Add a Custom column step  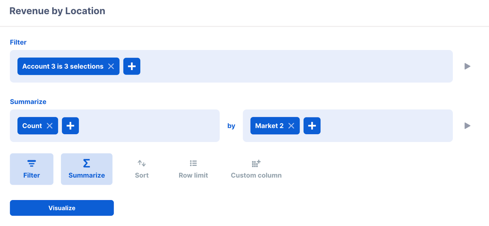pos(256,169)
